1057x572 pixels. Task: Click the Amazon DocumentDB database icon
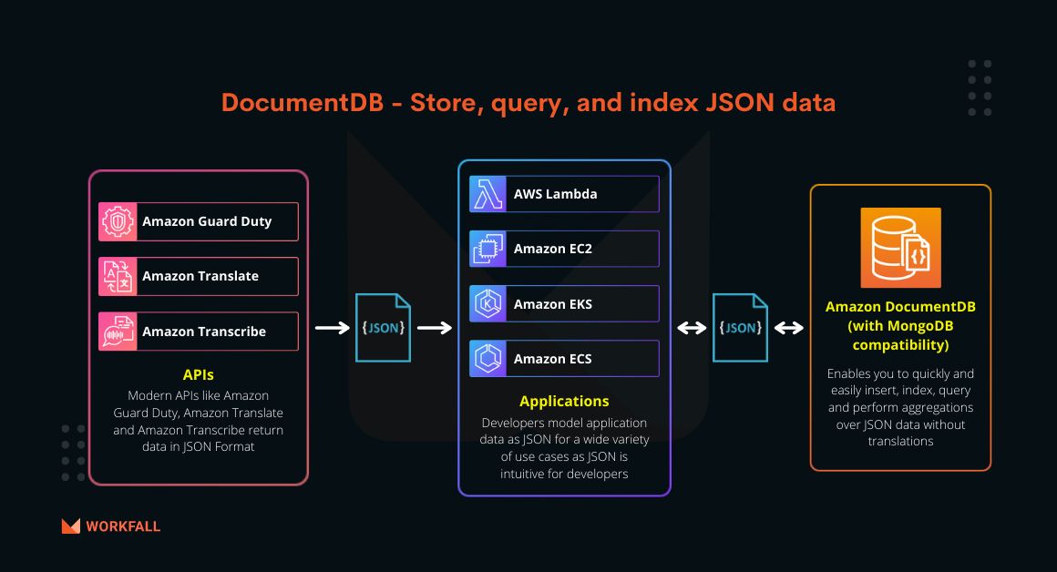click(900, 247)
